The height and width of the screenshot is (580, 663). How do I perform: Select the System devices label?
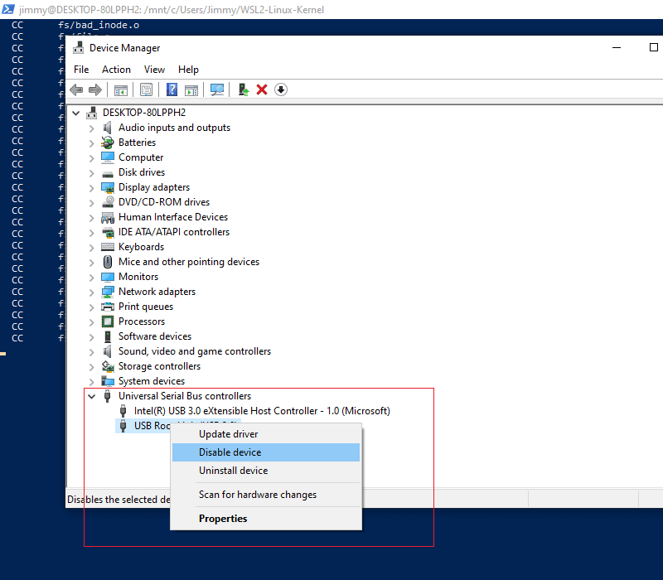click(x=152, y=381)
